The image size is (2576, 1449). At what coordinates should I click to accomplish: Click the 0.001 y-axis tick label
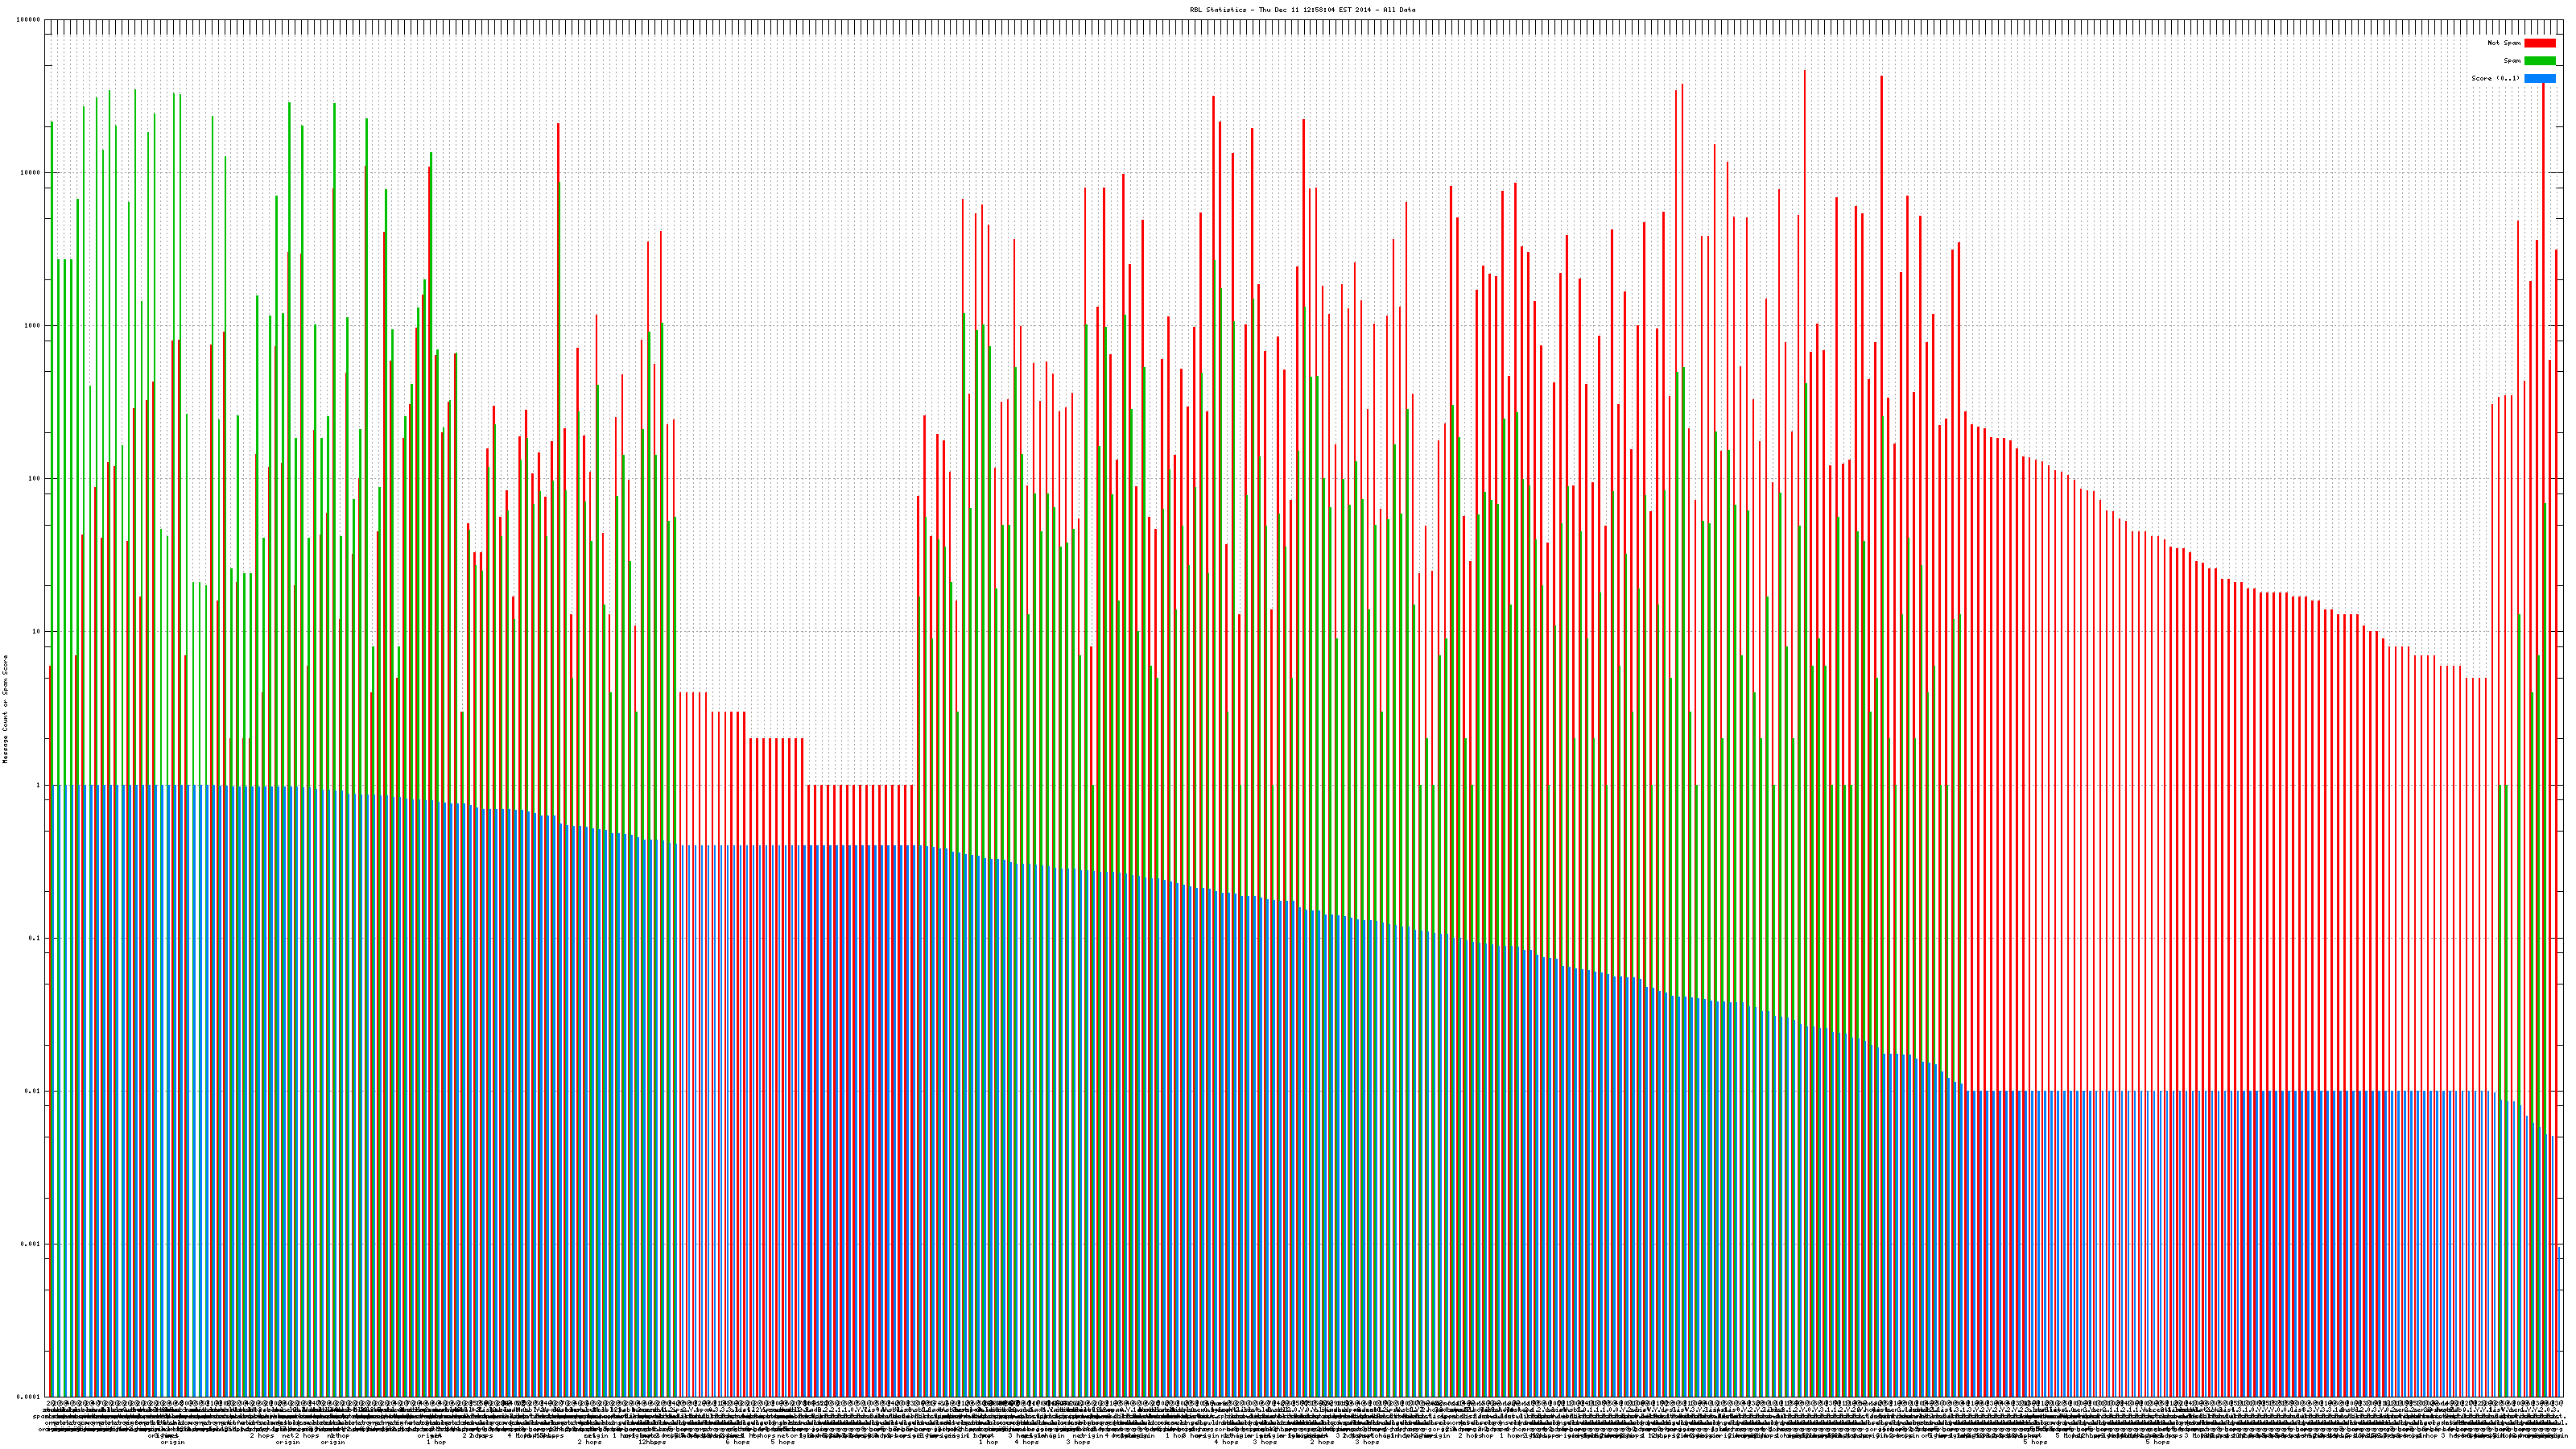31,1244
